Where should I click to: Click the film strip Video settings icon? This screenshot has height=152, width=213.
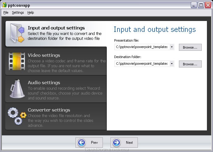tap(17, 61)
